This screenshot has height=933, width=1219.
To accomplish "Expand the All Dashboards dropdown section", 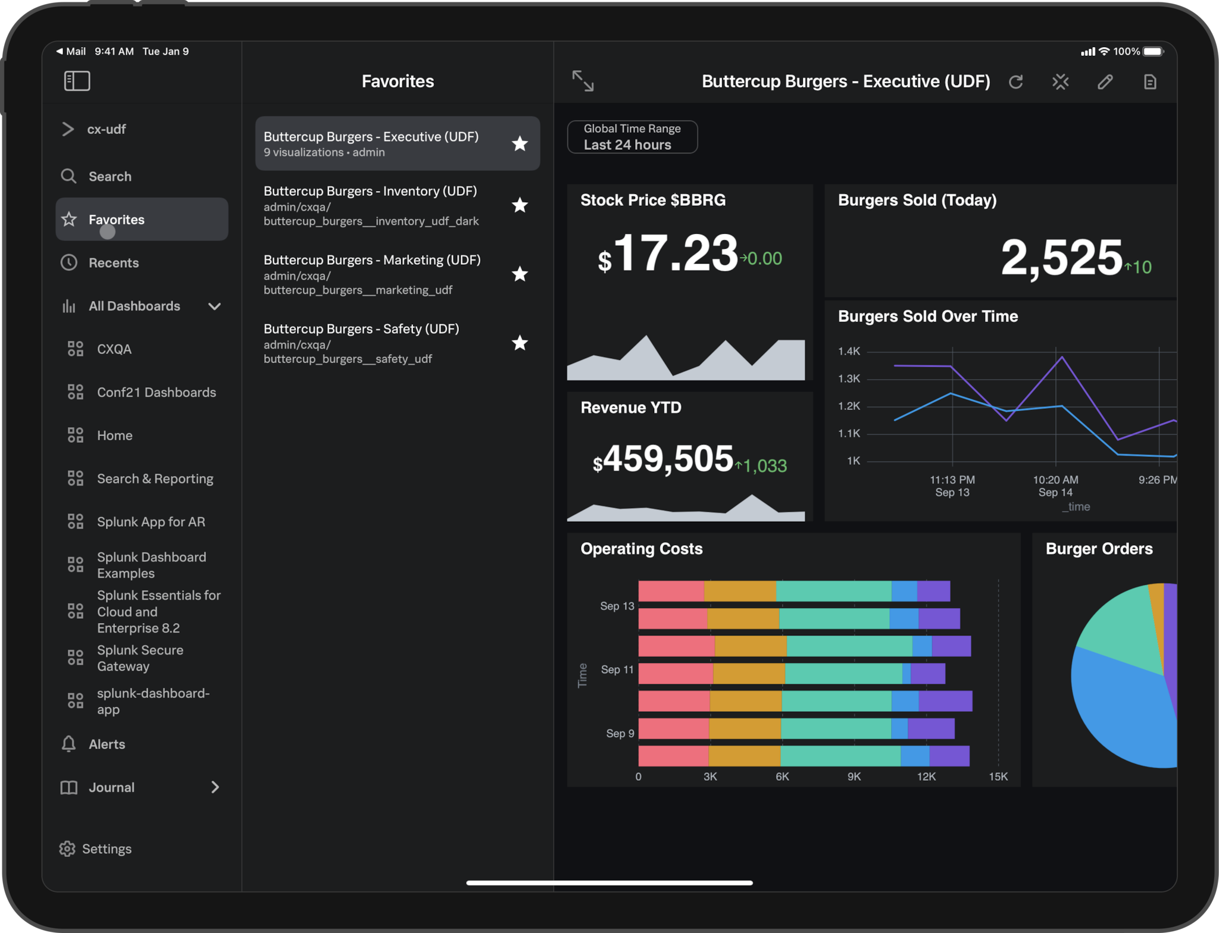I will point(217,306).
